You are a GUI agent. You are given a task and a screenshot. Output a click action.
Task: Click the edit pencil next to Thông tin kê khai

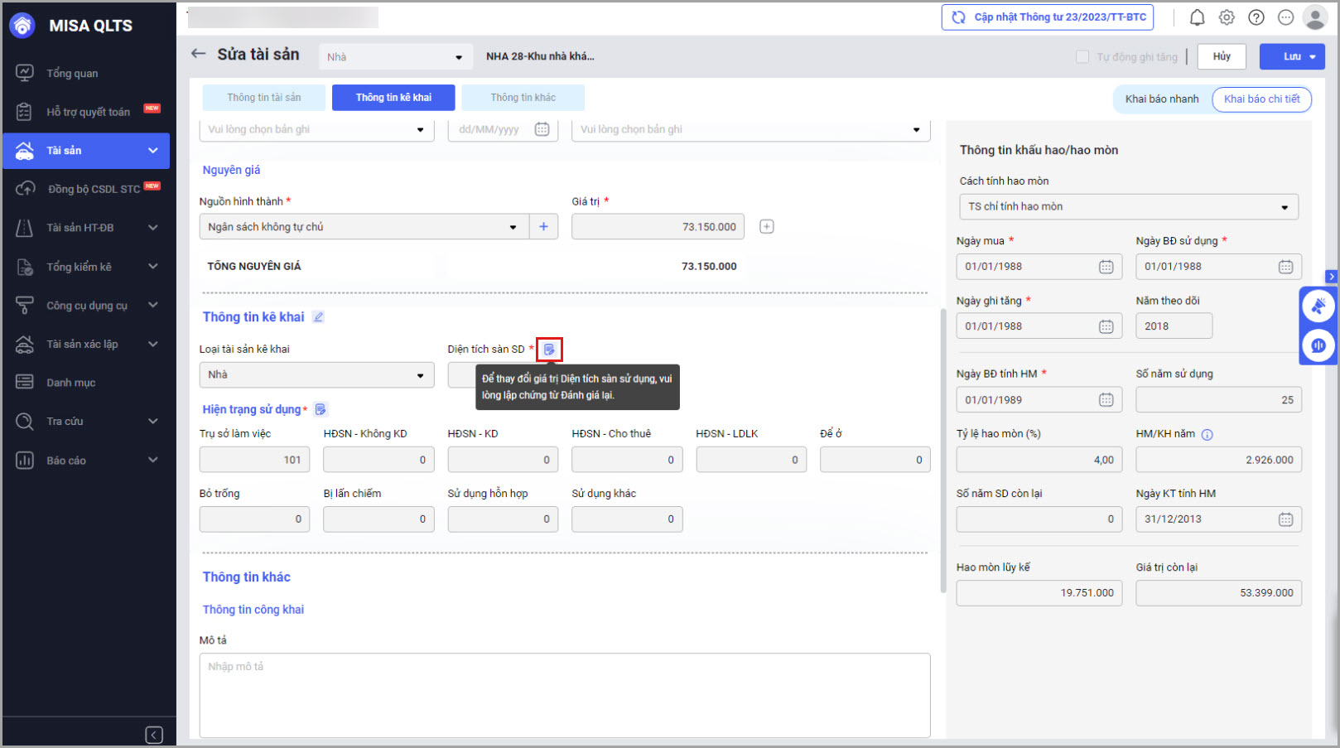(x=318, y=317)
